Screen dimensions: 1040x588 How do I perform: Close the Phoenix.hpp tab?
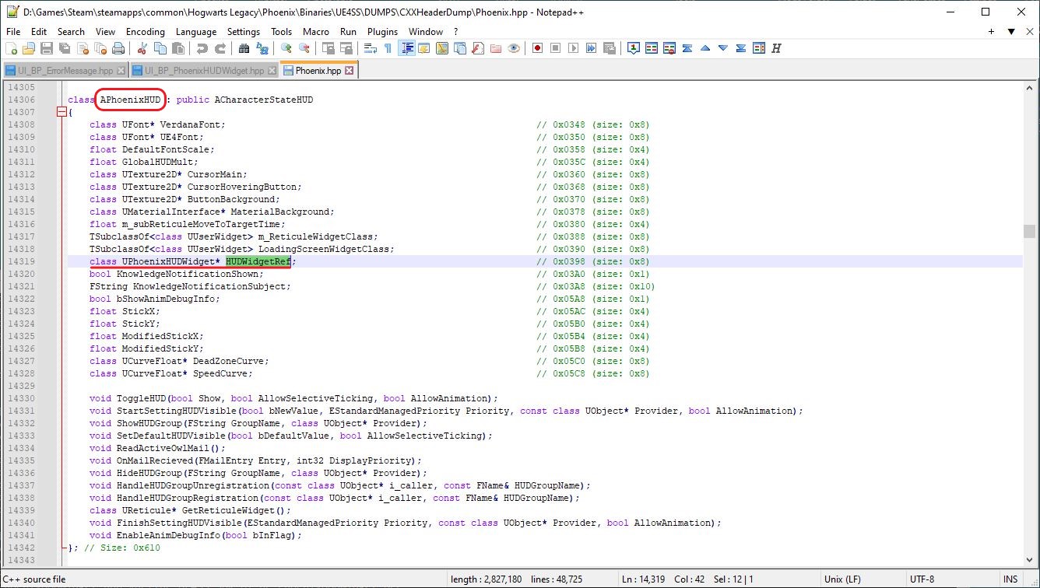(349, 71)
